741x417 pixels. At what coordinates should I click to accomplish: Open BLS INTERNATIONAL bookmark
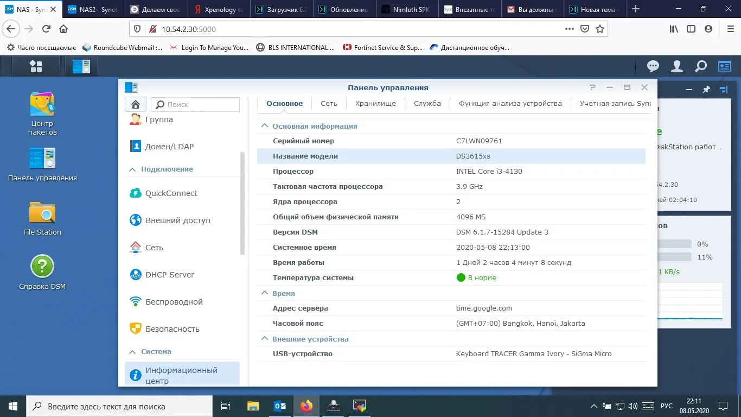pyautogui.click(x=296, y=47)
